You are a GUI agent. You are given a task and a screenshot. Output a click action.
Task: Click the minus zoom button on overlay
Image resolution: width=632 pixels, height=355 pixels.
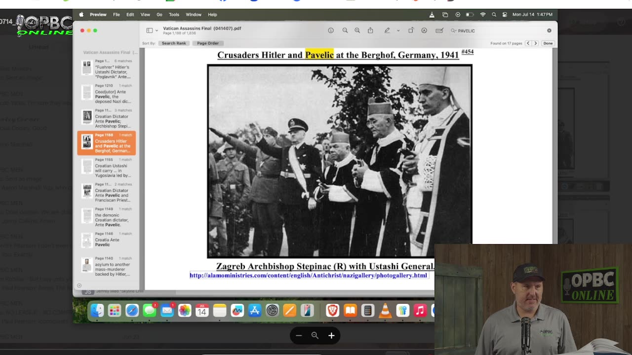tap(299, 336)
